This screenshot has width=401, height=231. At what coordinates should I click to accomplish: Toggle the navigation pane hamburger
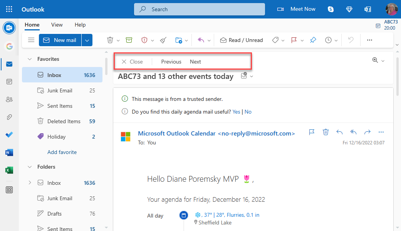coord(31,40)
